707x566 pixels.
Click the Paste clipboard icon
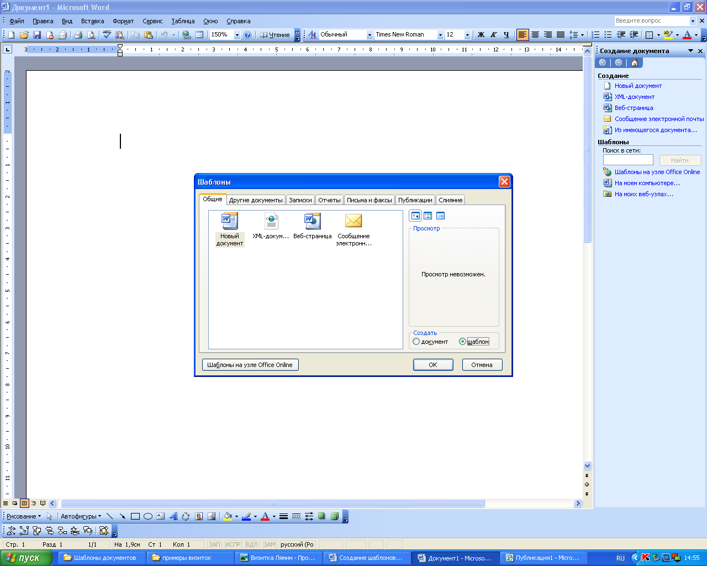coord(148,35)
